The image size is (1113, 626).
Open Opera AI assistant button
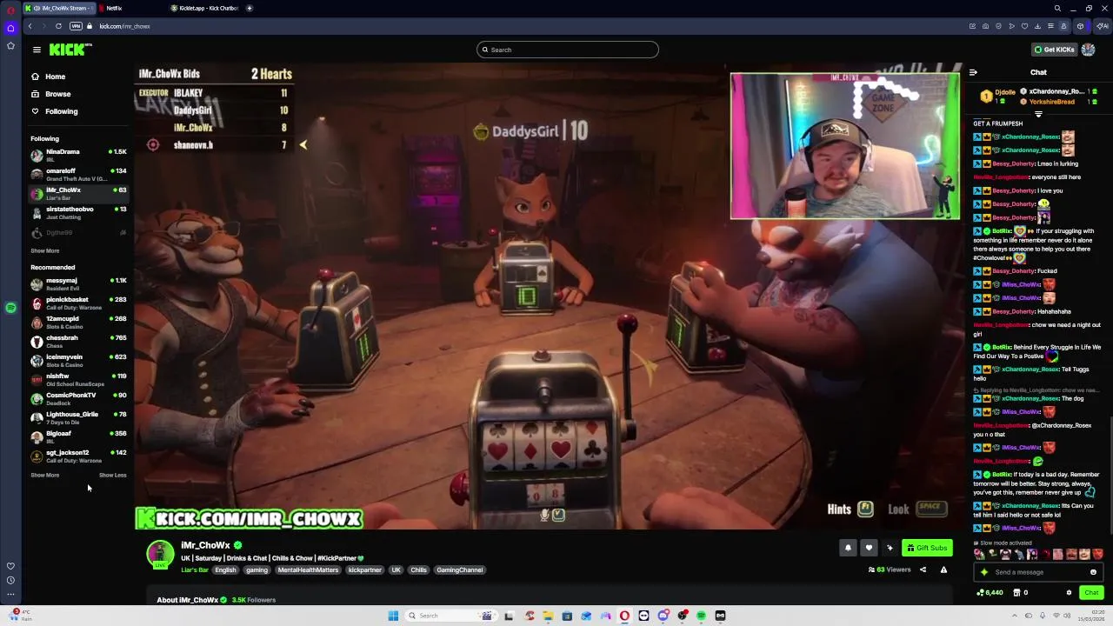[x=1102, y=26]
